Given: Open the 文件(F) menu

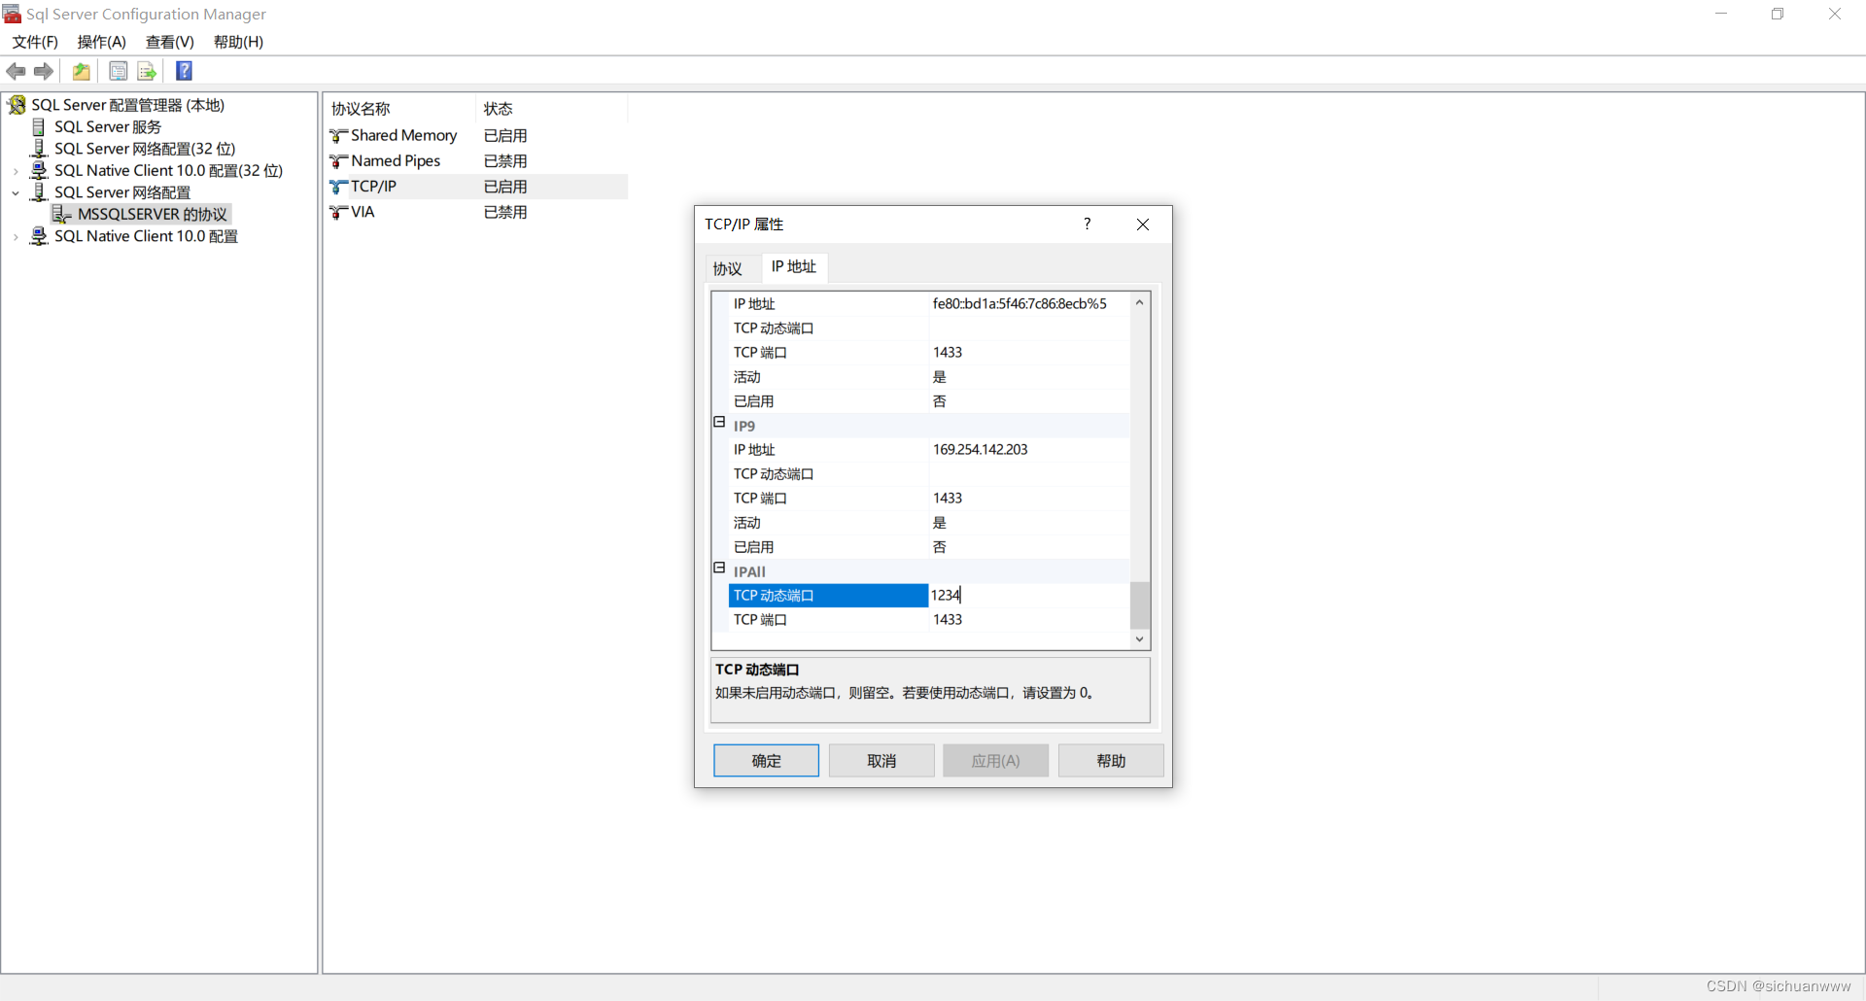Looking at the screenshot, I should (35, 42).
